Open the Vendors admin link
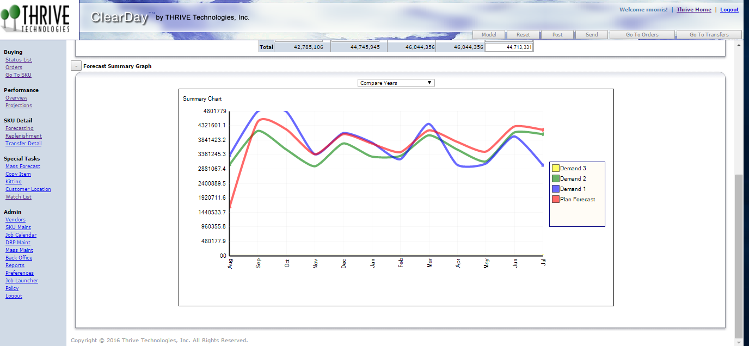The image size is (749, 346). point(15,220)
